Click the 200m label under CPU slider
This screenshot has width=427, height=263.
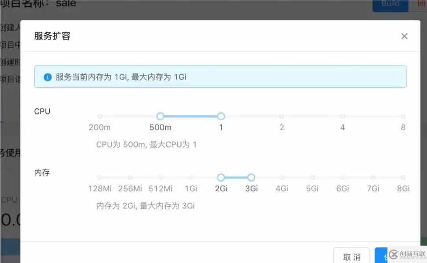point(100,127)
